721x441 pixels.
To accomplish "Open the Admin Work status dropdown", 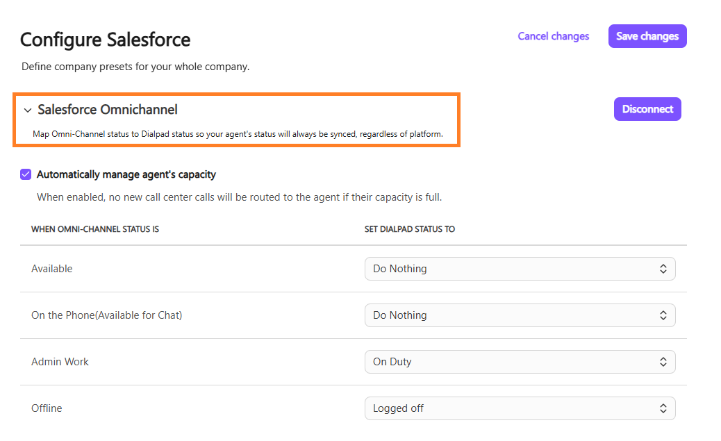I will pyautogui.click(x=520, y=362).
